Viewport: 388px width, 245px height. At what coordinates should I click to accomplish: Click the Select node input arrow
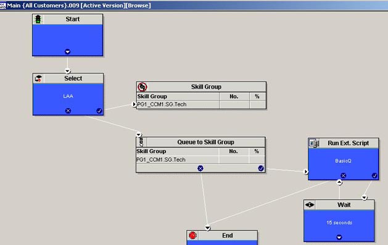click(68, 71)
